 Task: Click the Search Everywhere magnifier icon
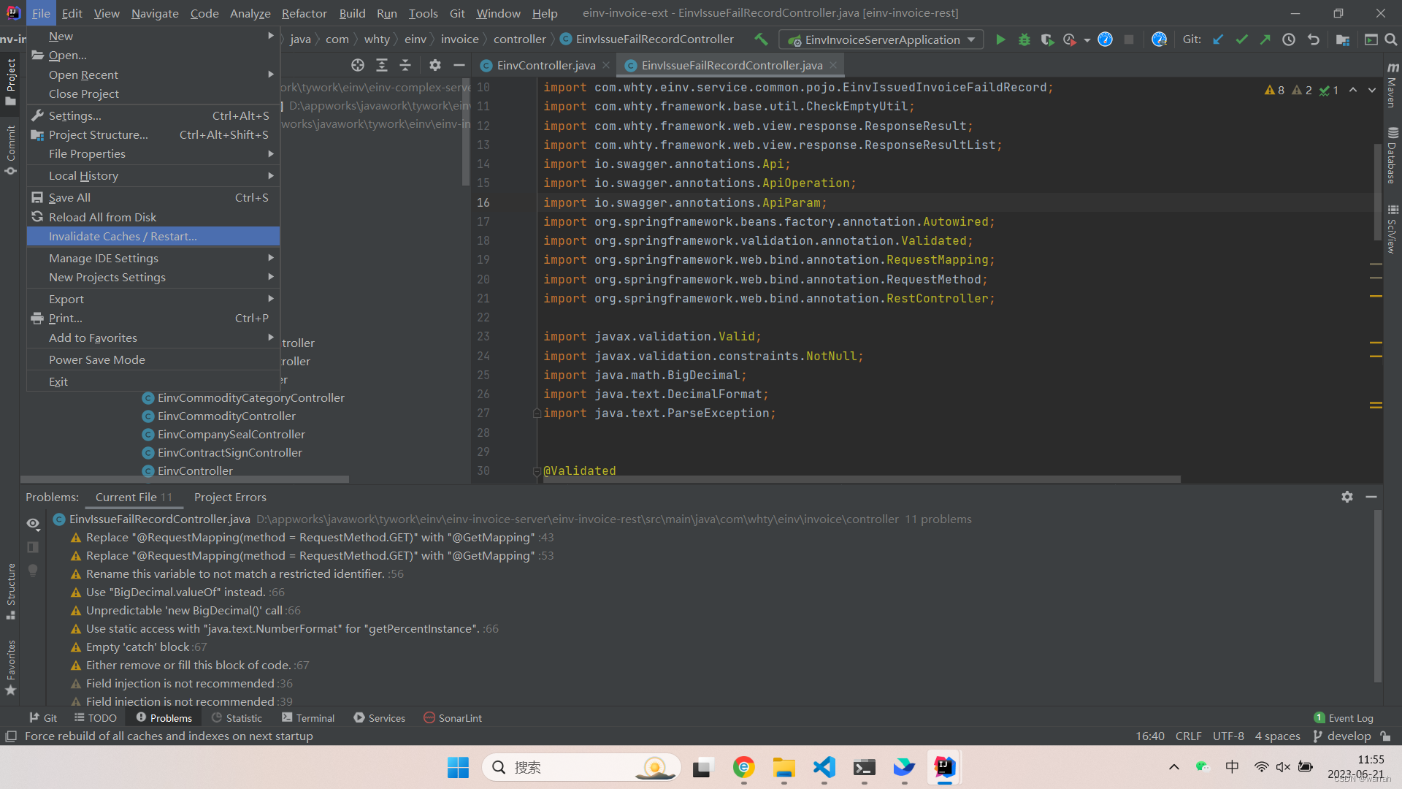(1391, 39)
